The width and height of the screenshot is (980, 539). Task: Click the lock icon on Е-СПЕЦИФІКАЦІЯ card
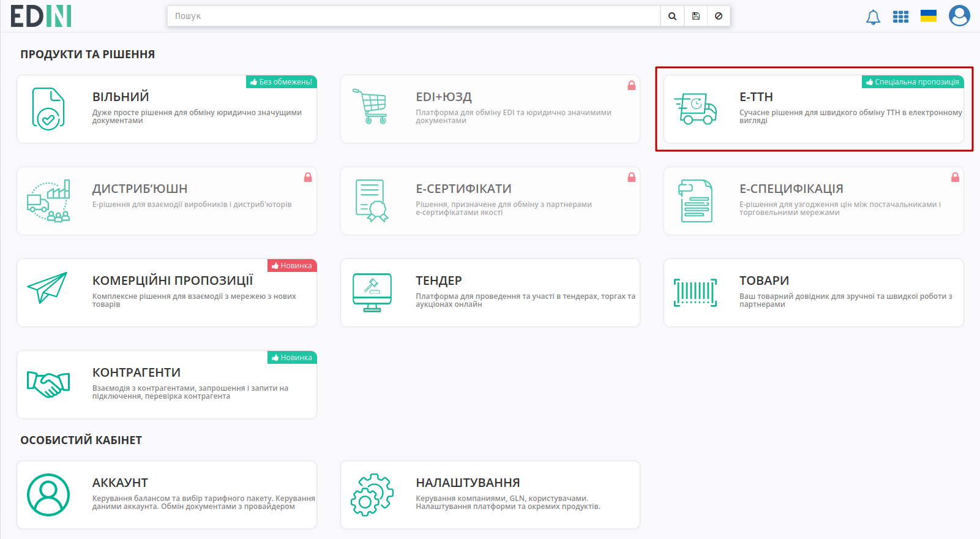[955, 177]
